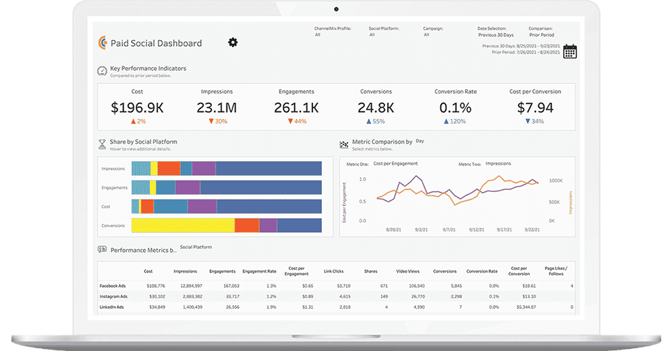Click the hourglass icon by Share by Social Platform

point(102,144)
